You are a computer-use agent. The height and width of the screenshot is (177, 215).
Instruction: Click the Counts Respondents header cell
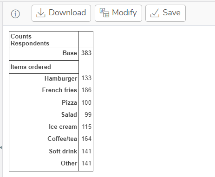coord(44,40)
